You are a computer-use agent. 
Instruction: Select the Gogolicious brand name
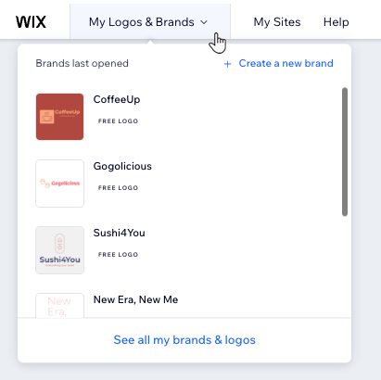click(122, 166)
